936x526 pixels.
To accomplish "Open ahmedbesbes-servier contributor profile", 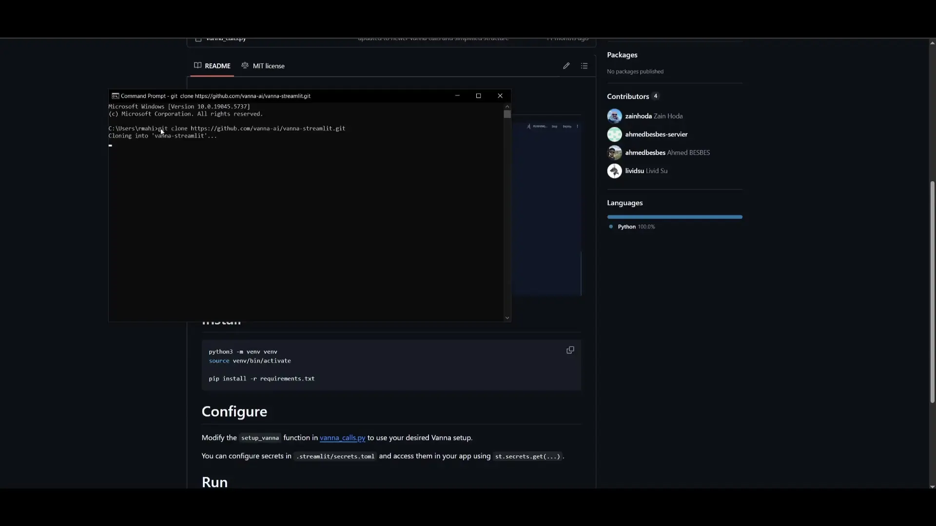I will point(656,134).
